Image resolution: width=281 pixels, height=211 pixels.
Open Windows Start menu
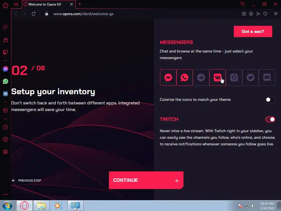tap(7, 206)
